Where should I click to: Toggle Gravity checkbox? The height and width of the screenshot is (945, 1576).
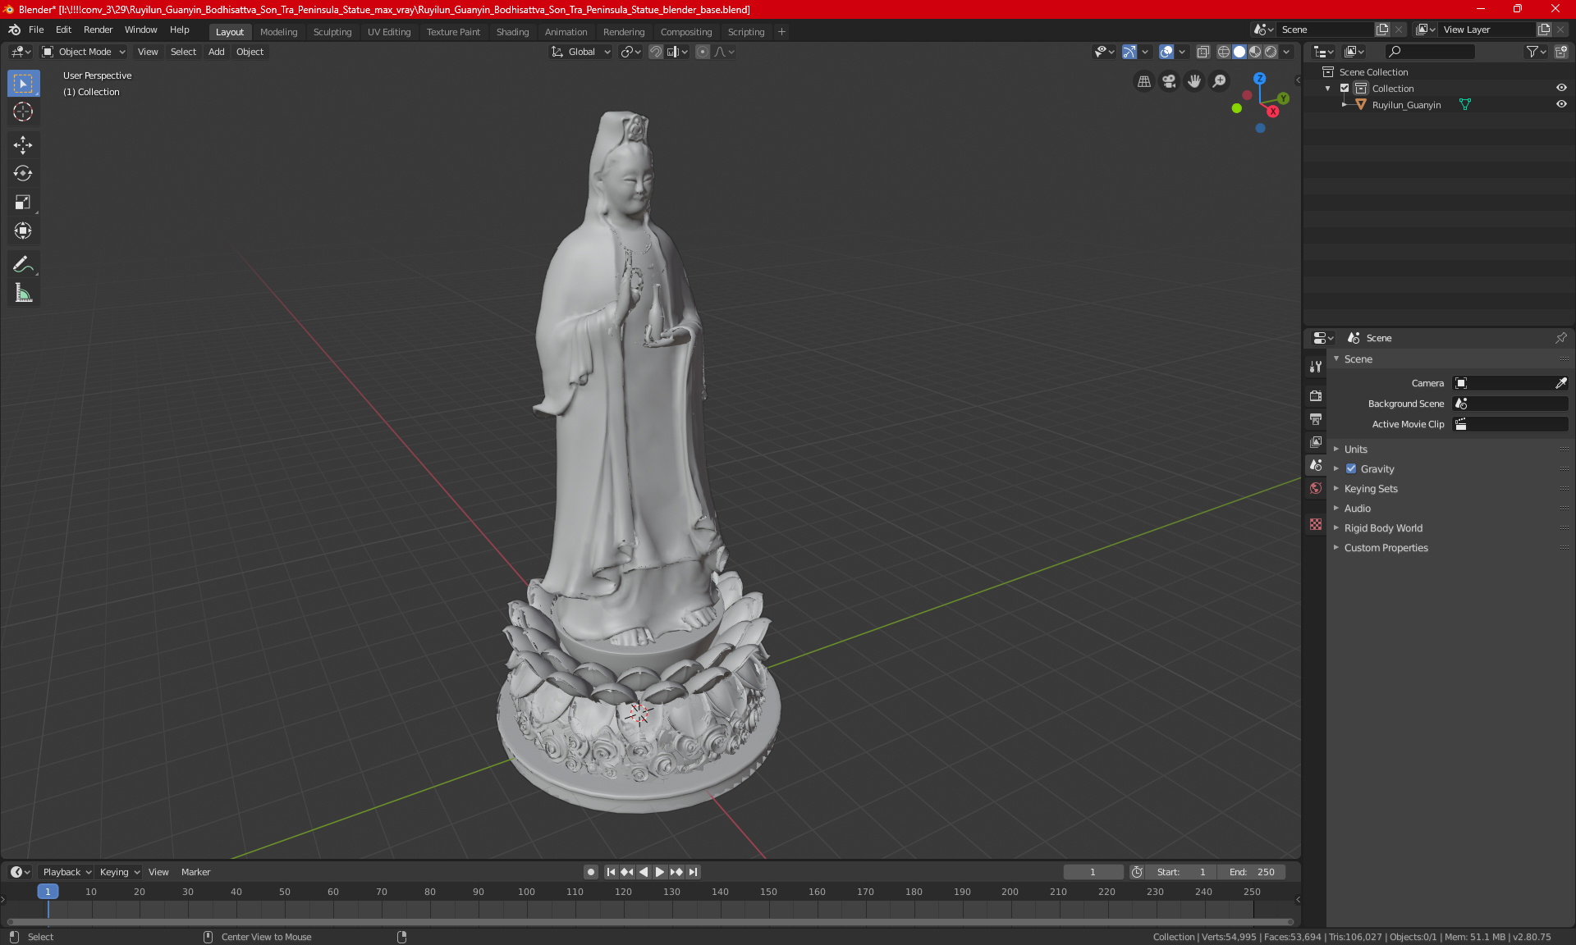pyautogui.click(x=1351, y=469)
